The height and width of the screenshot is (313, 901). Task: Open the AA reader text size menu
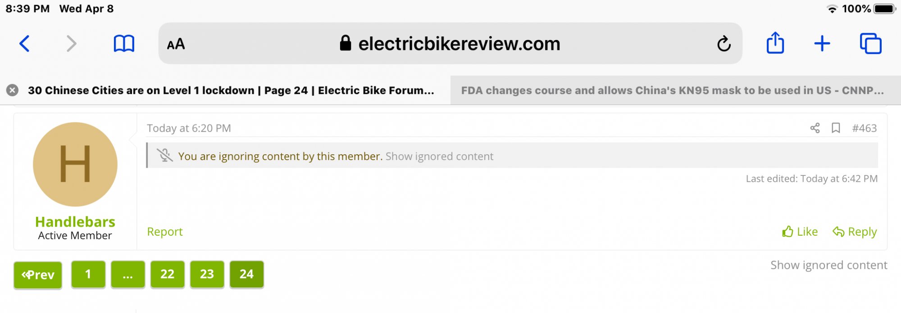176,44
